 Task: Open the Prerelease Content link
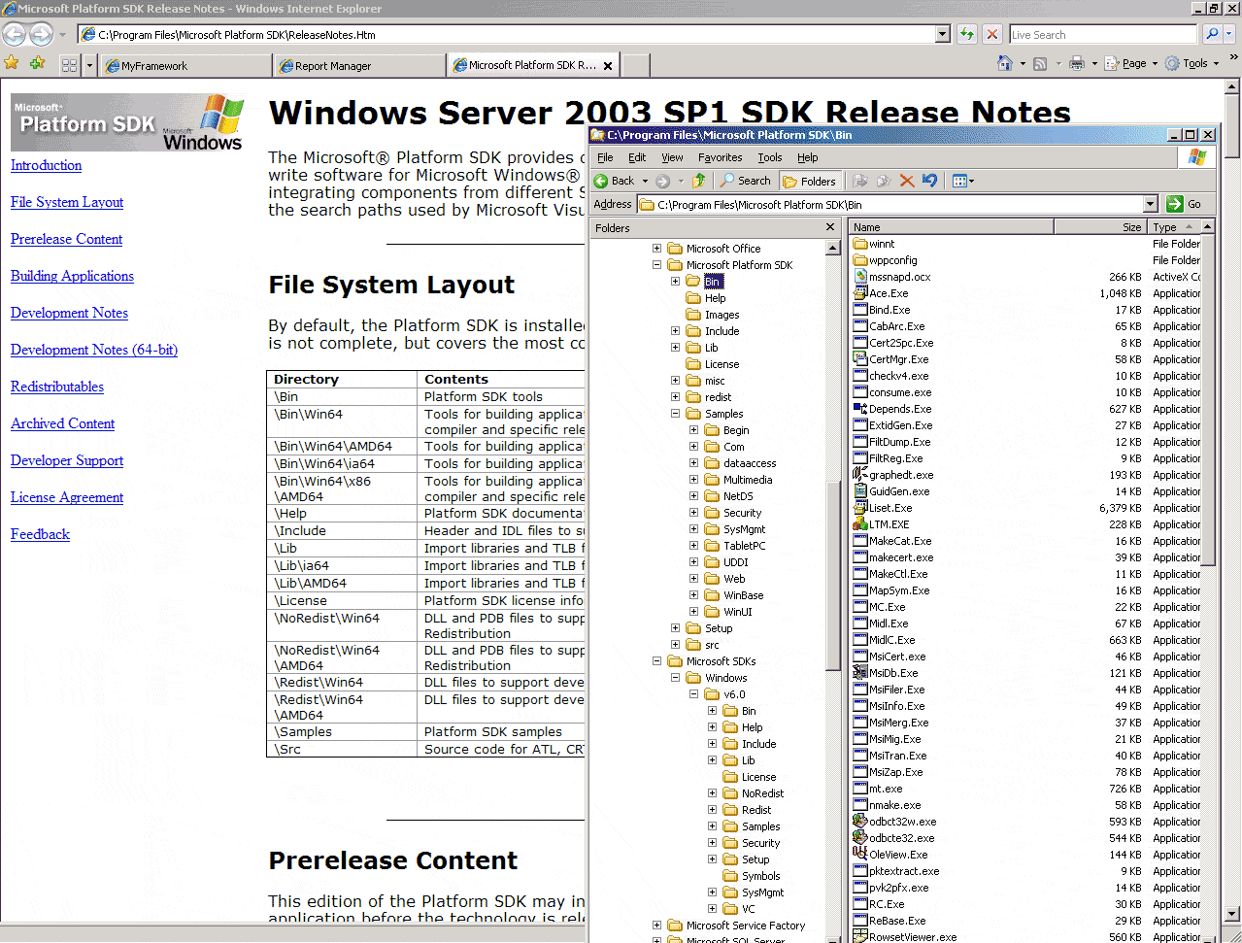pyautogui.click(x=66, y=239)
